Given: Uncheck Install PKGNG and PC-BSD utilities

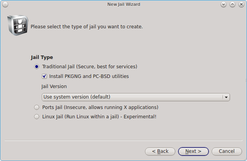Looking at the screenshot, I should 45,76.
